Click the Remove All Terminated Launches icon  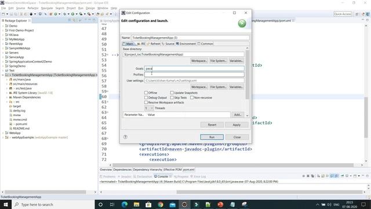coord(312,176)
